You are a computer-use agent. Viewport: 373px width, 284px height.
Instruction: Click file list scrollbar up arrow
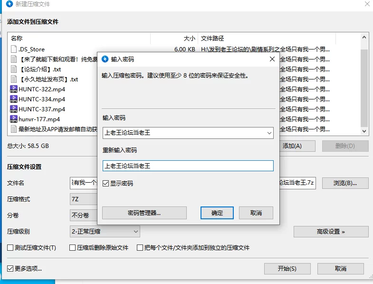[x=364, y=37]
